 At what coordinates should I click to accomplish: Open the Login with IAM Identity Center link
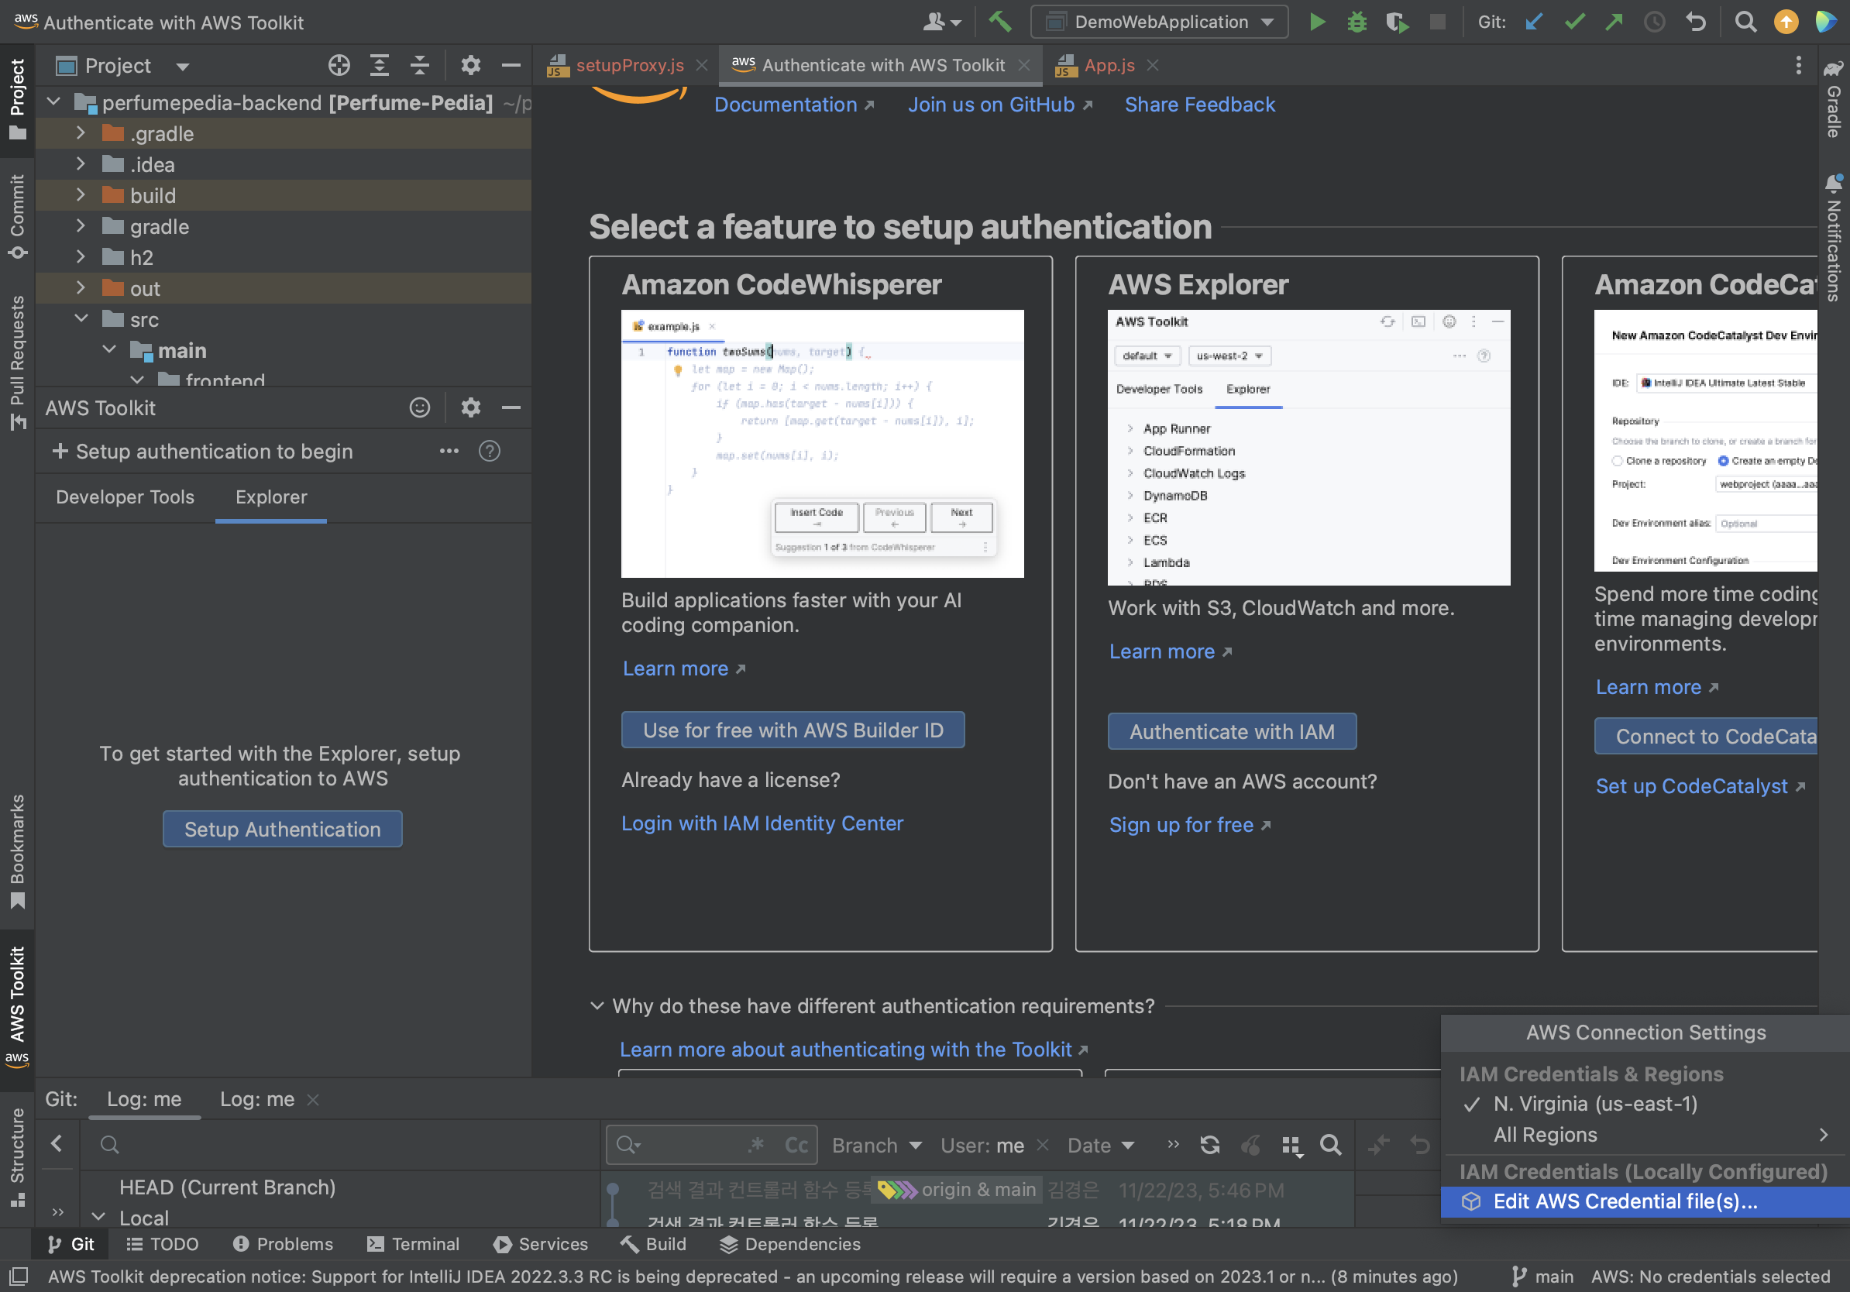762,823
